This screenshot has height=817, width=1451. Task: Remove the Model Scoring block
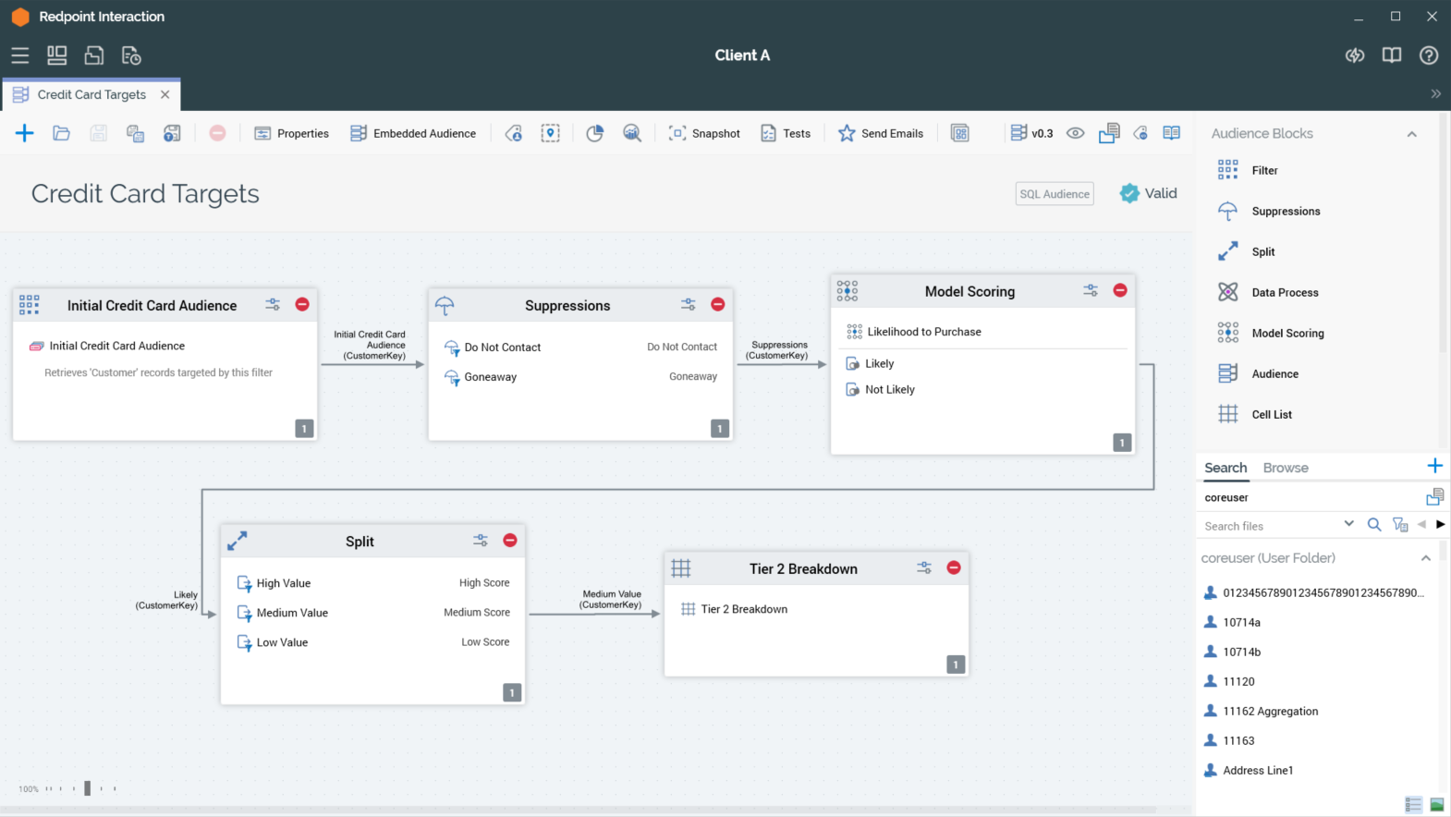point(1119,290)
